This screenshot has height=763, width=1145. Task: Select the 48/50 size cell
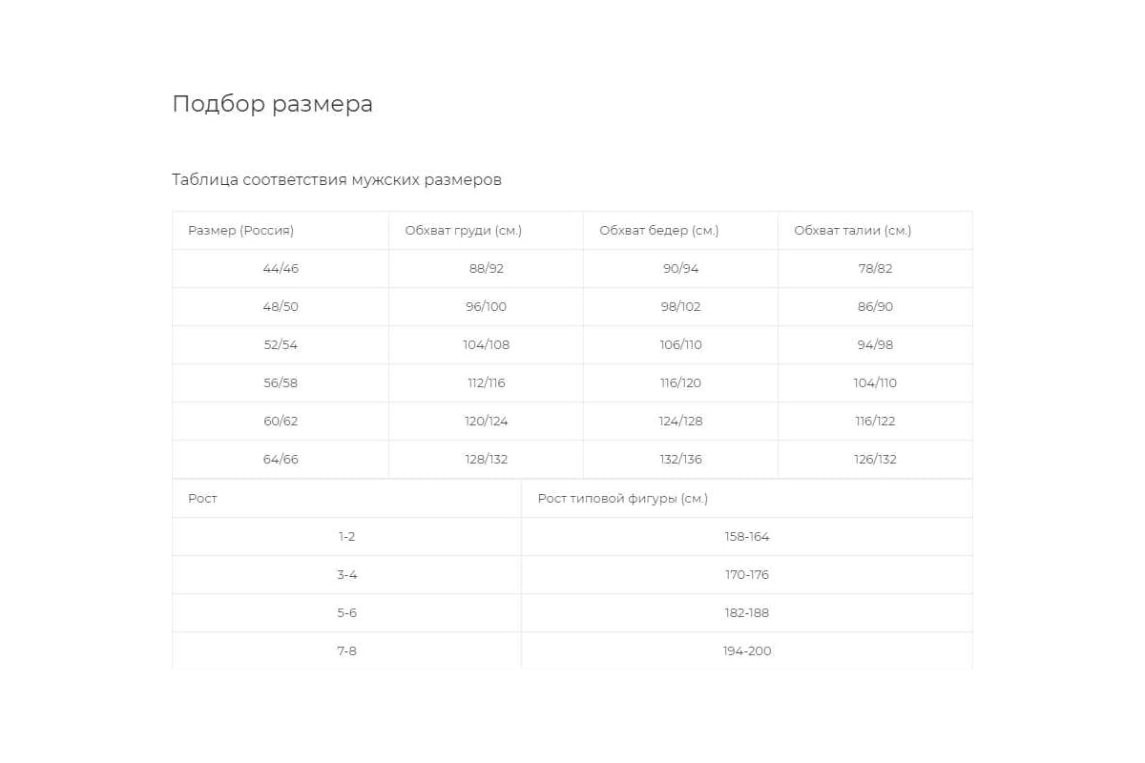point(281,307)
